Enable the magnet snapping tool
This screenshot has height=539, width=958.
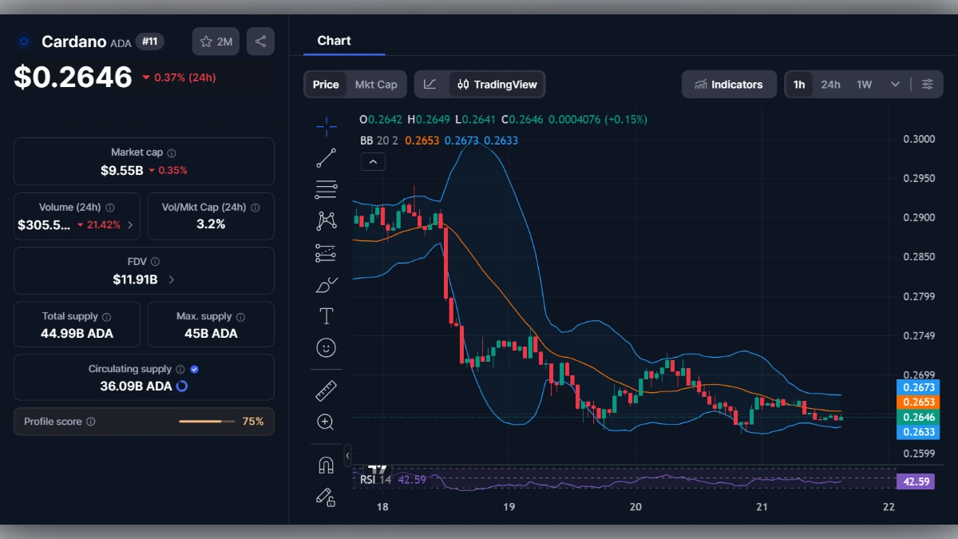click(326, 465)
